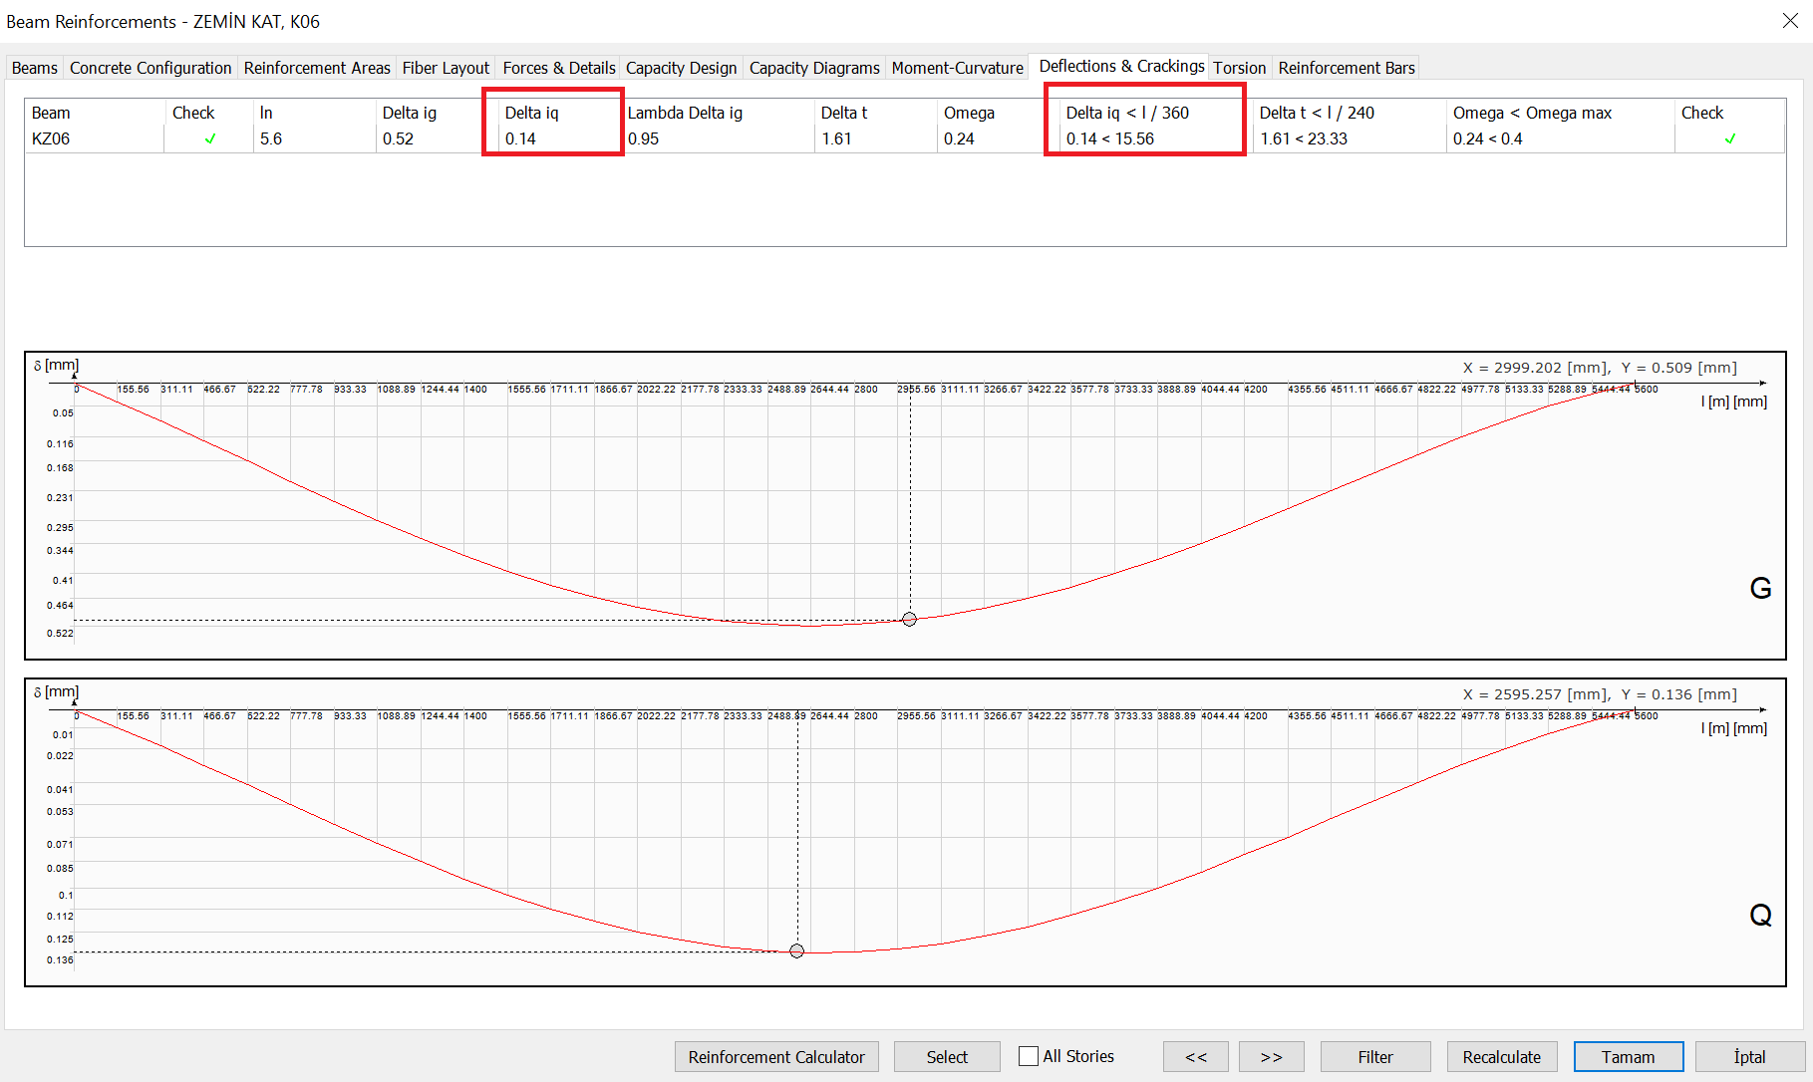
Task: Switch to the Fiber Layout tab
Action: (446, 67)
